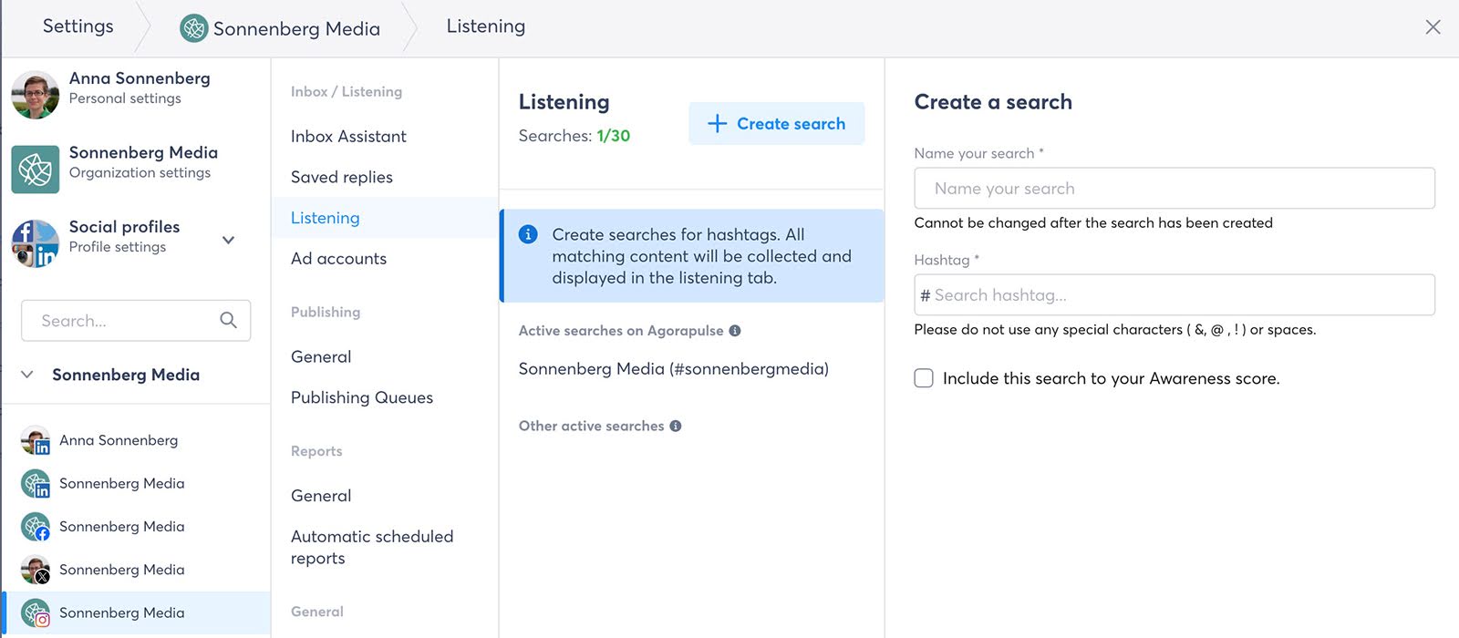
Task: Open Anna Sonnenberg's profile photo avatar
Action: [36, 95]
